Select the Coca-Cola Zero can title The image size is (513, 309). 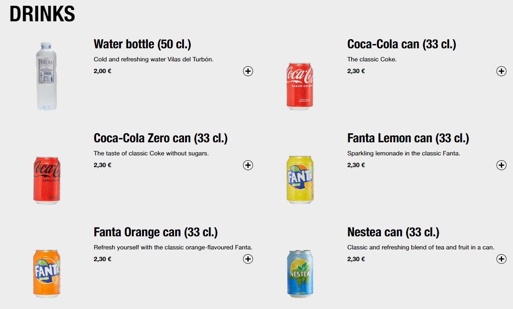pyautogui.click(x=160, y=138)
